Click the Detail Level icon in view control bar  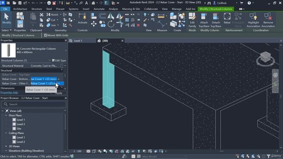(x=88, y=151)
